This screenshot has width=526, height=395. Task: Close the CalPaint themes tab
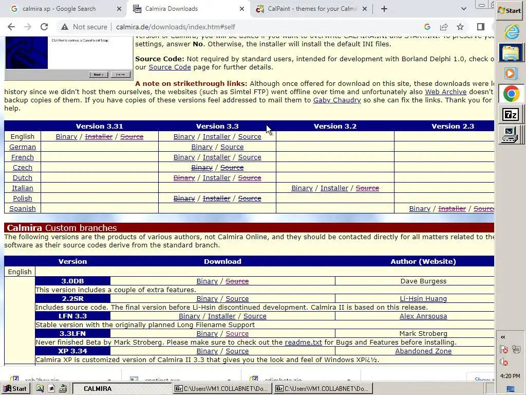coord(365,9)
